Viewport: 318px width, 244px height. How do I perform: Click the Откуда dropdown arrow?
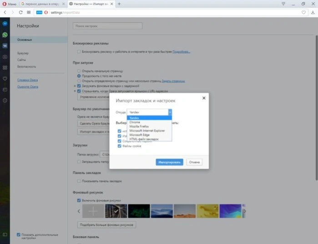click(170, 112)
